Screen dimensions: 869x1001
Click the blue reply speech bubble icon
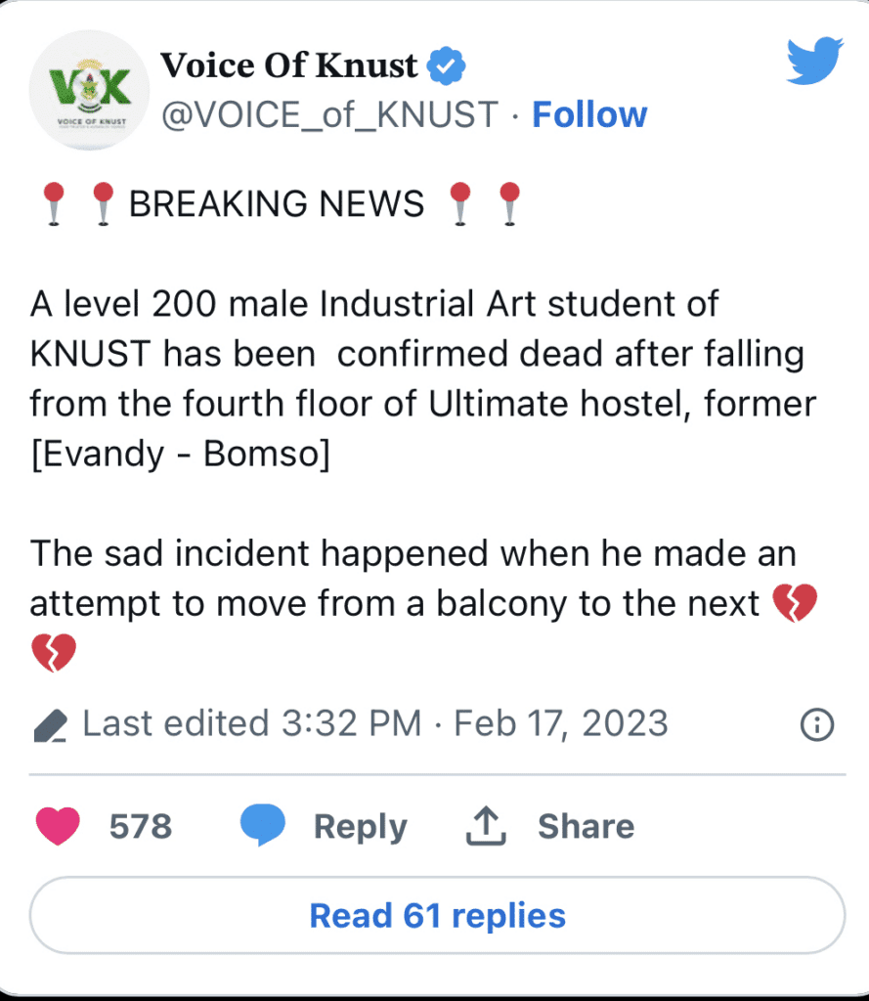click(x=262, y=825)
